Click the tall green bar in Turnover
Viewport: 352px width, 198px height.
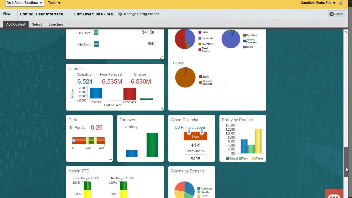click(152, 145)
